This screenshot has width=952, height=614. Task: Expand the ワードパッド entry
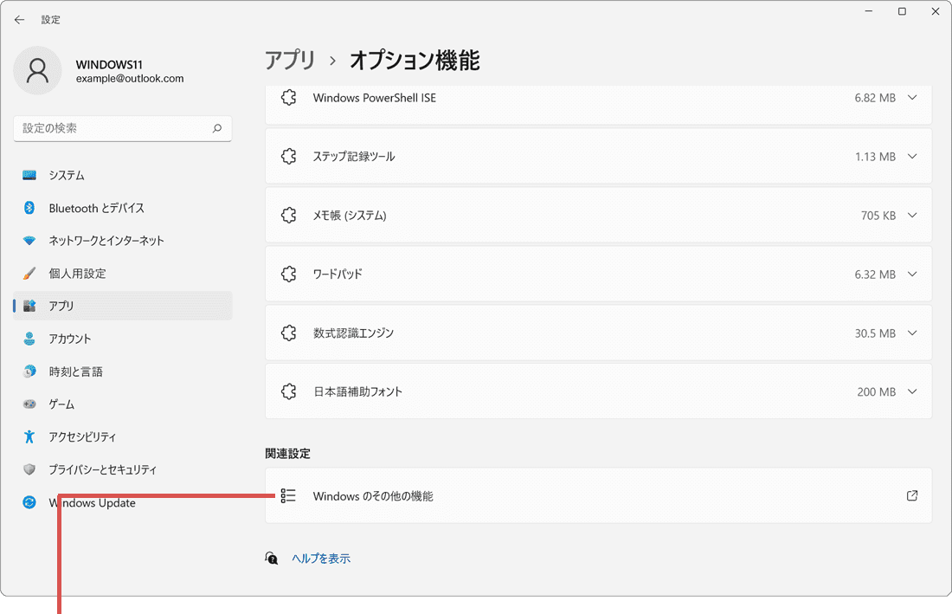[911, 274]
